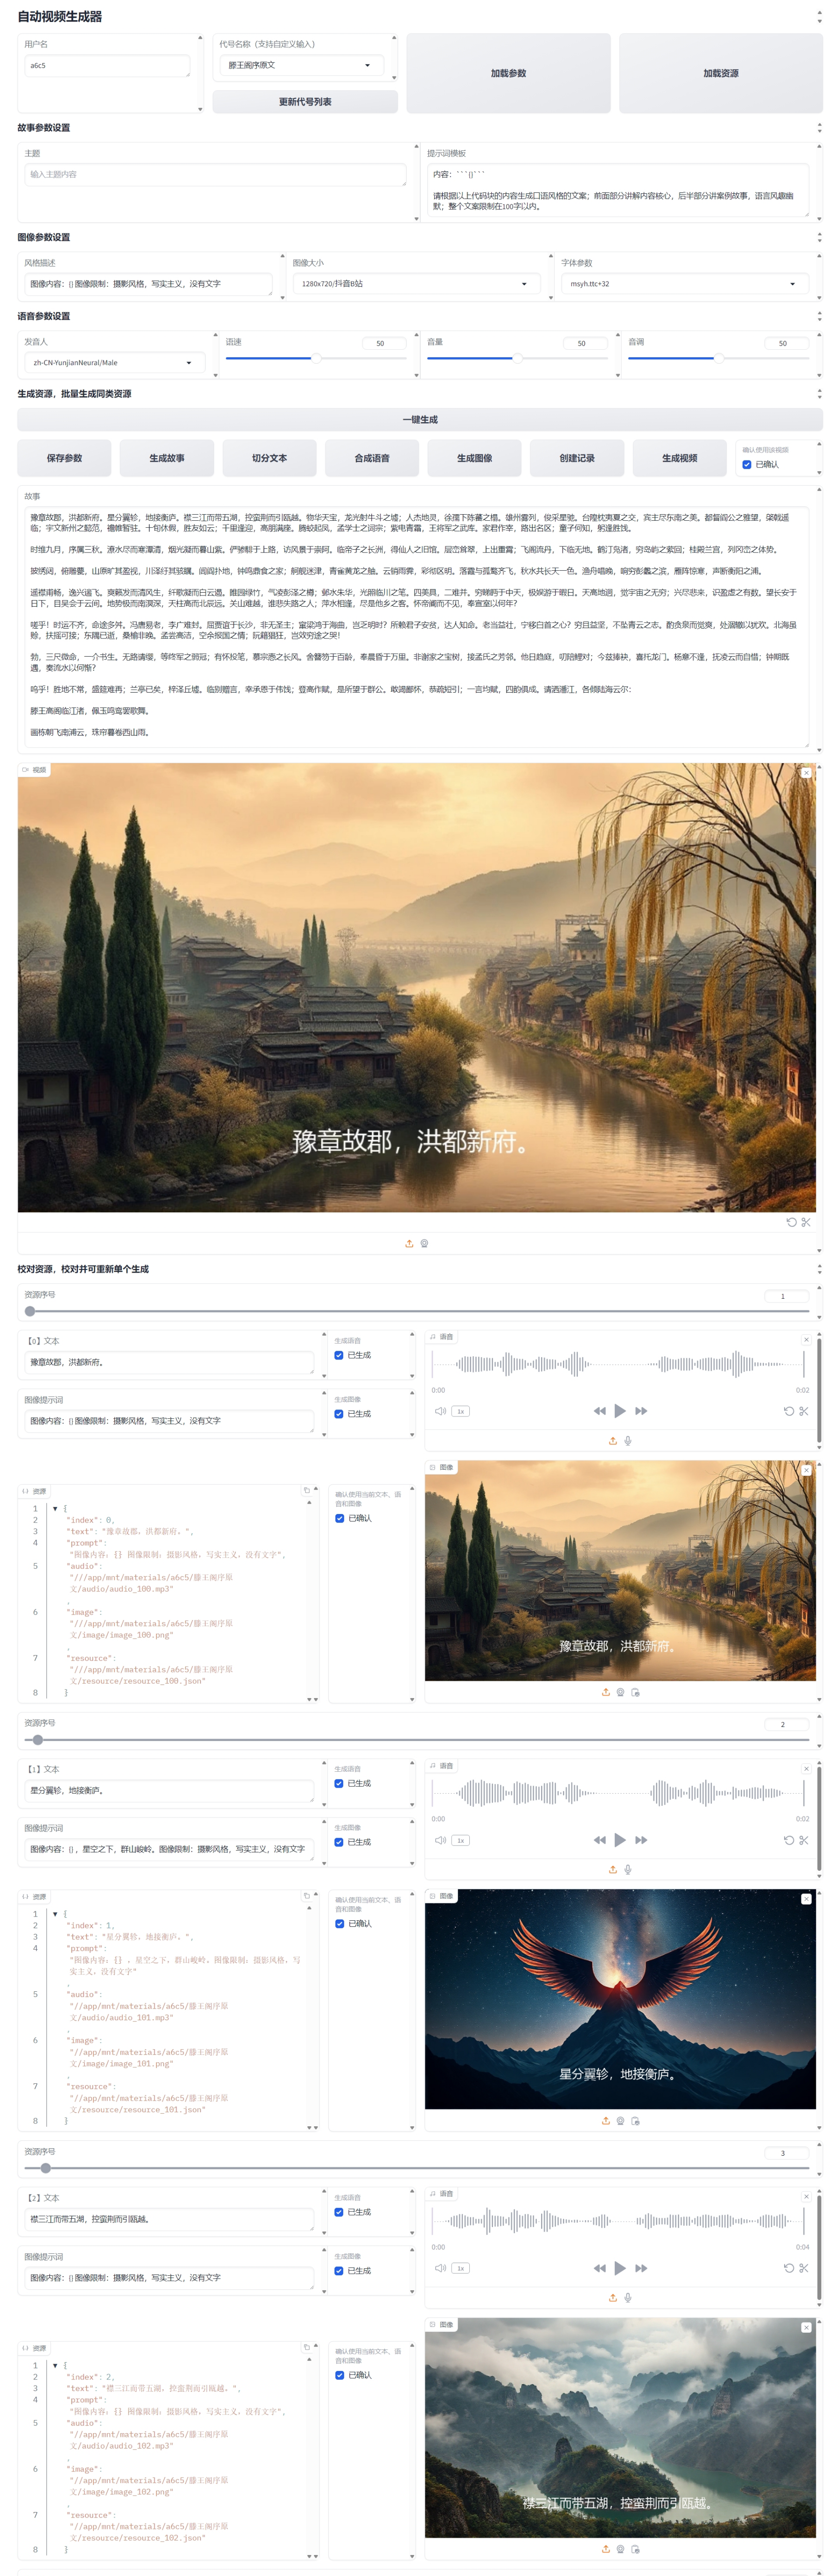This screenshot has width=834, height=2576.
Task: Fast-forward the 【0】 audio clip
Action: [641, 1411]
